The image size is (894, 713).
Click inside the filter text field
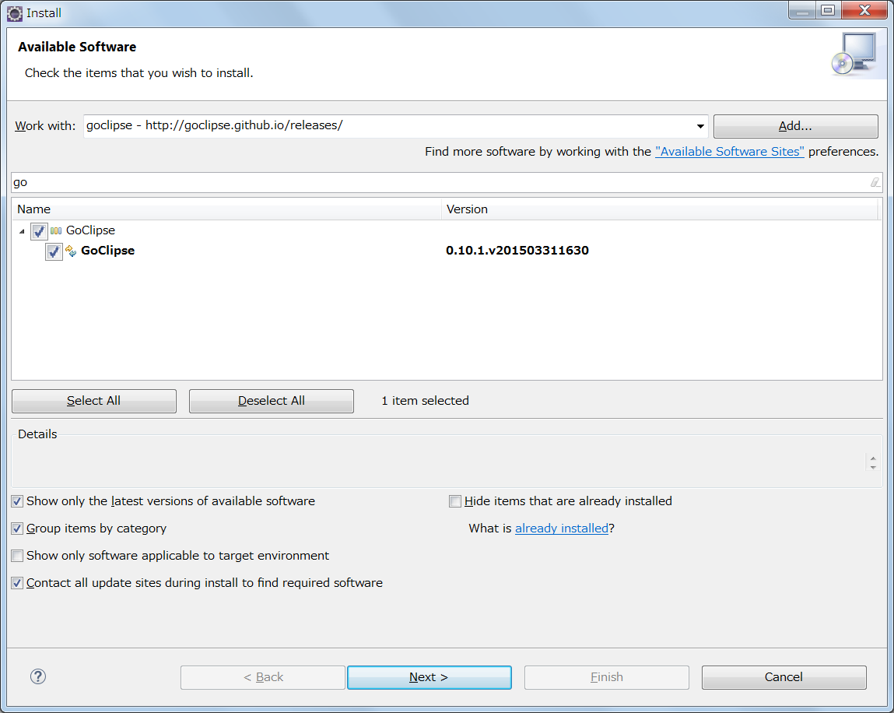coord(311,182)
